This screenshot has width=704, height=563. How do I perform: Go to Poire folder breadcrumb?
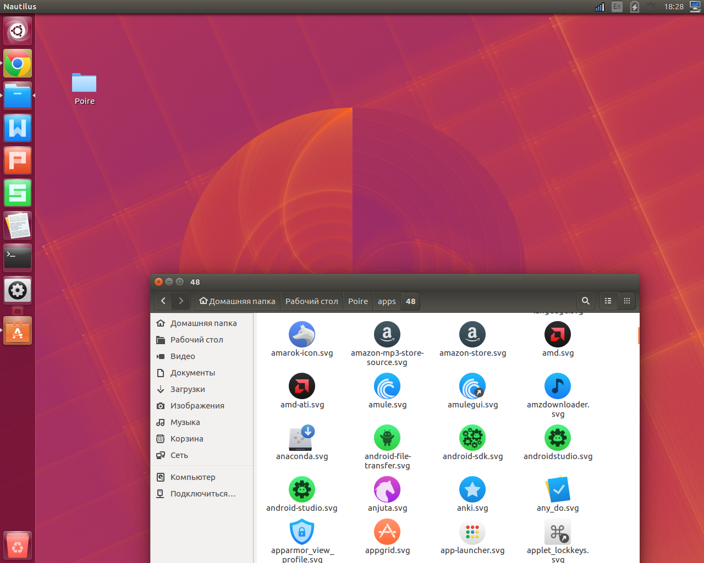(358, 301)
